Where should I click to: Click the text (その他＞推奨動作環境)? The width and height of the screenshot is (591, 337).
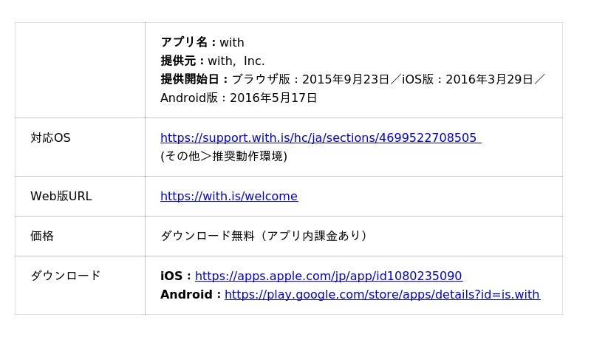coord(223,156)
